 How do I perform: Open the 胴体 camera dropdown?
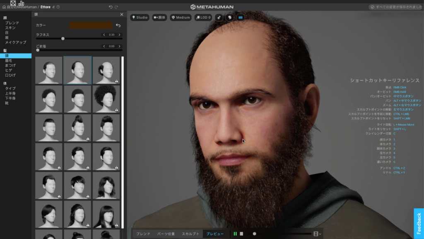[159, 17]
